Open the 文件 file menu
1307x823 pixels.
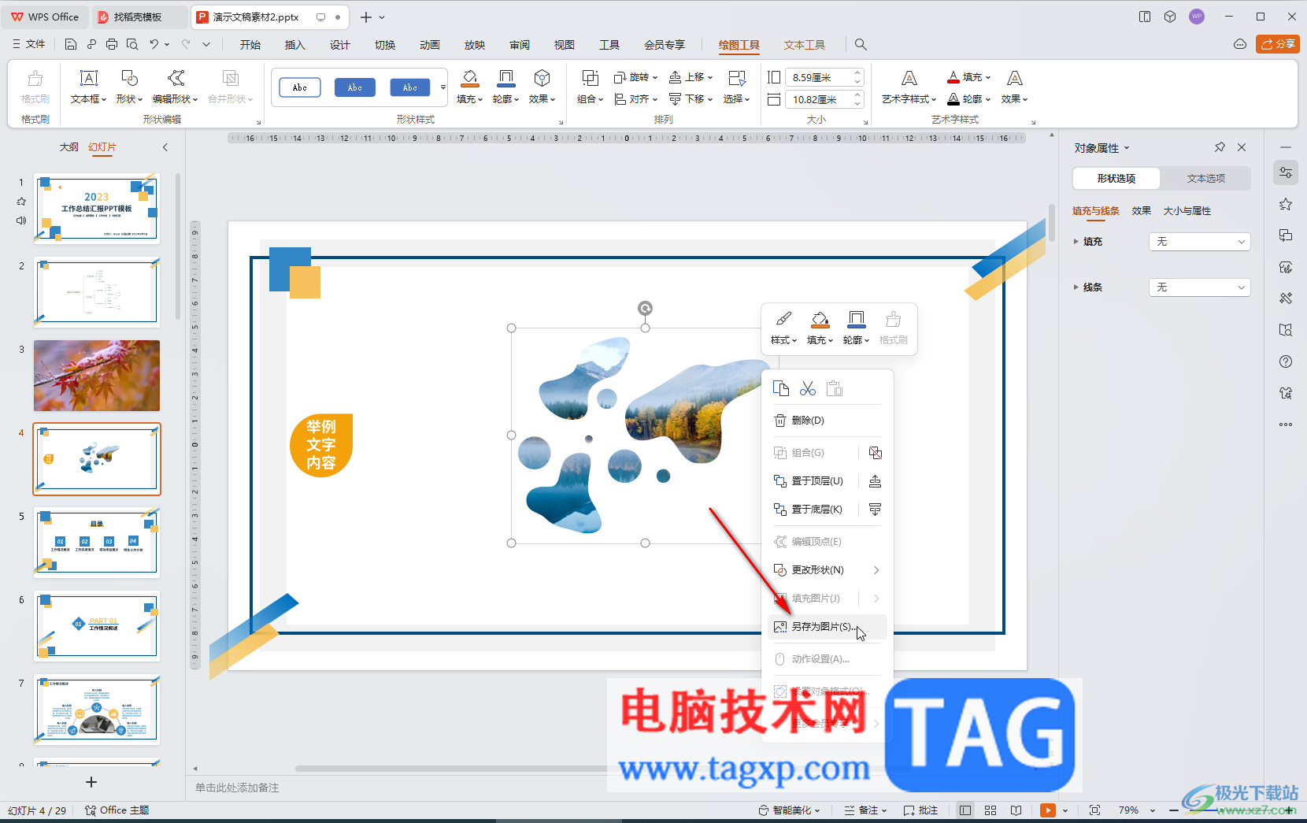(29, 44)
